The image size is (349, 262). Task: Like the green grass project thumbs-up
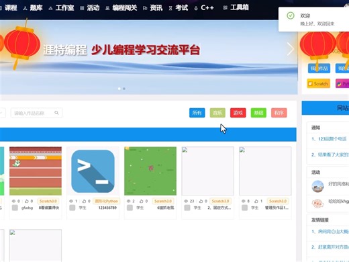(142, 201)
